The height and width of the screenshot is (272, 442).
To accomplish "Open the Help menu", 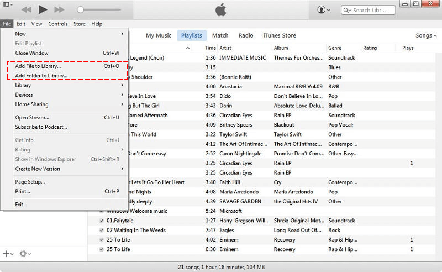I will [97, 24].
